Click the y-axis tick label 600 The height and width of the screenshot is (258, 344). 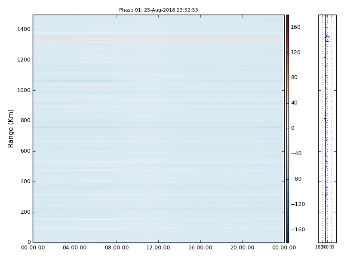coord(25,151)
